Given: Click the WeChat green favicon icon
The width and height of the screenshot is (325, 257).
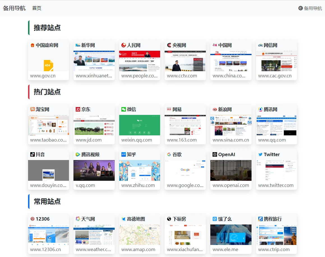Looking at the screenshot, I should pos(124,109).
